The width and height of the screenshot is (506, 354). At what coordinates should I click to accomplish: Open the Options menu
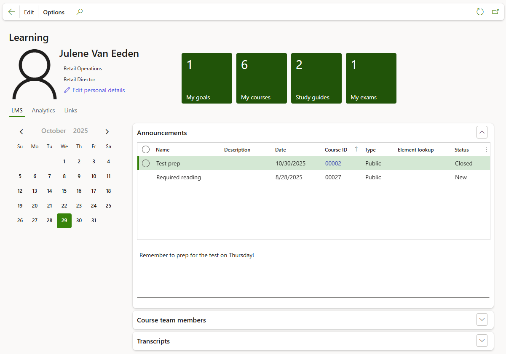pyautogui.click(x=54, y=12)
